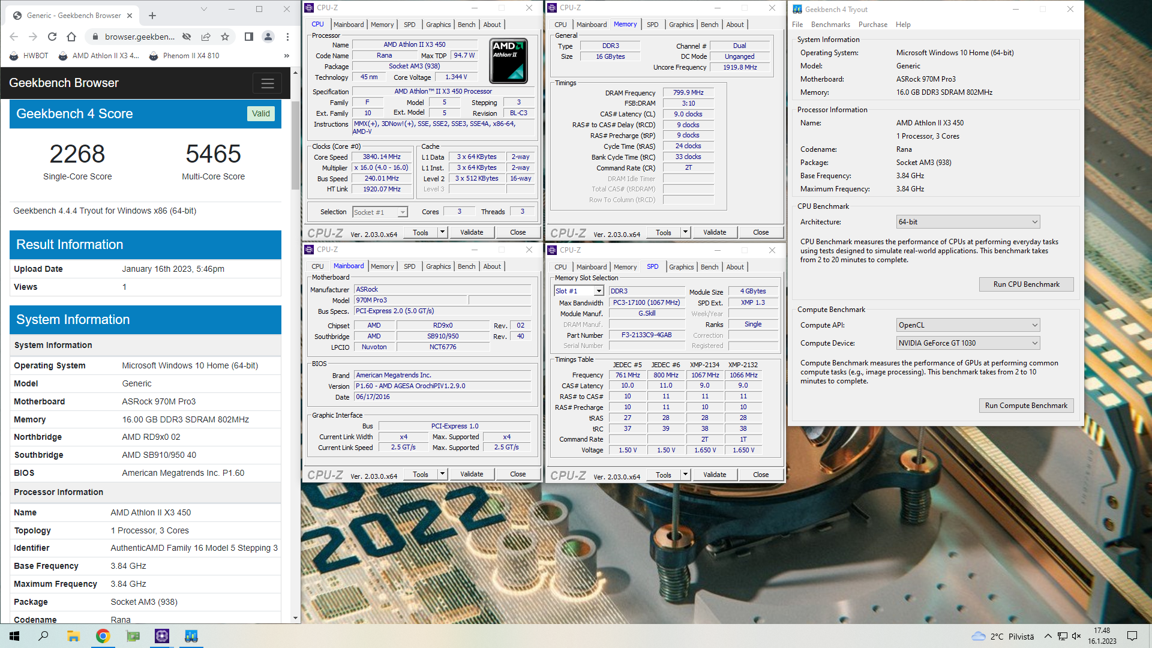Click Run Compute Benchmark button
The height and width of the screenshot is (648, 1152).
[1026, 406]
